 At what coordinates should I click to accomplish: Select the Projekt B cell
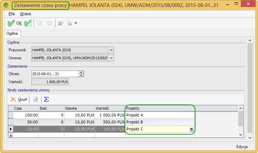pyautogui.click(x=160, y=122)
